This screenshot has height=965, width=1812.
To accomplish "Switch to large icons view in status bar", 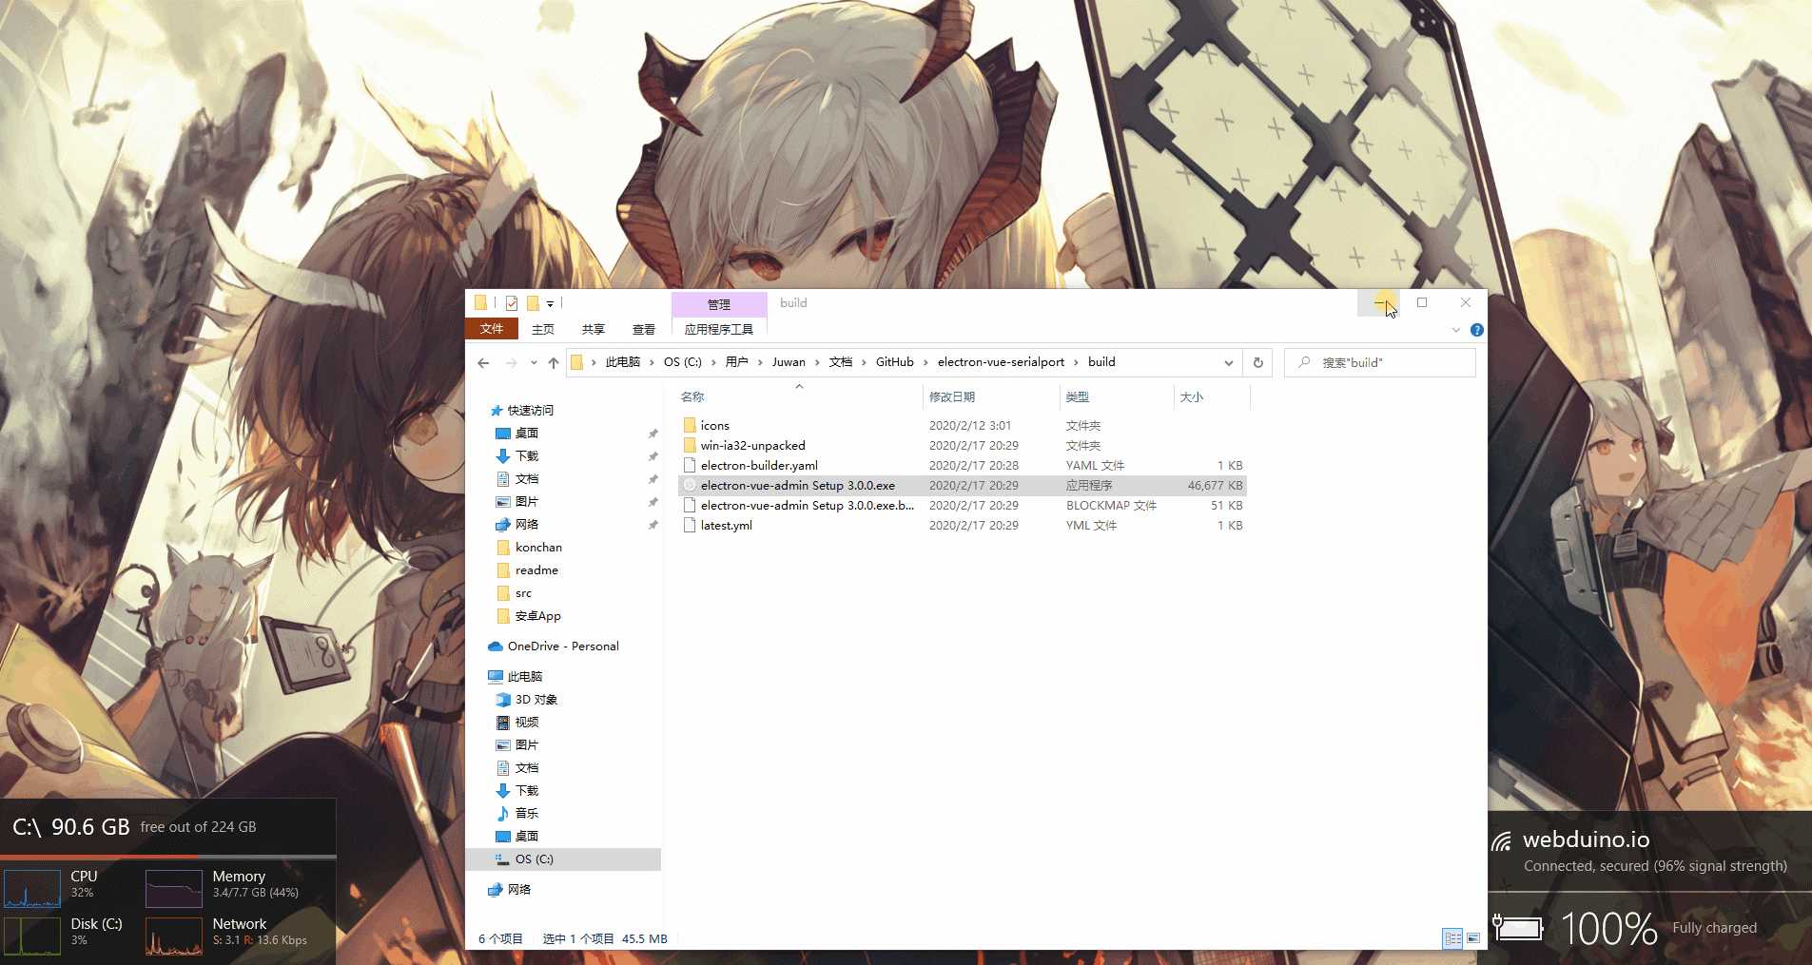I will [x=1473, y=938].
